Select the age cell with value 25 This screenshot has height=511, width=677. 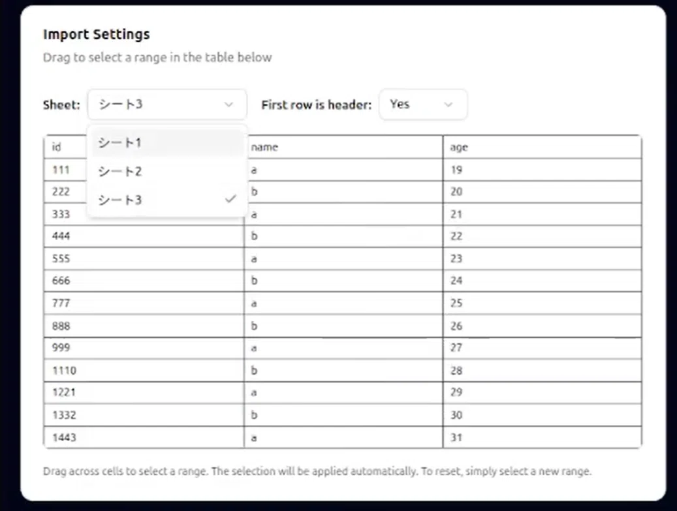point(542,303)
